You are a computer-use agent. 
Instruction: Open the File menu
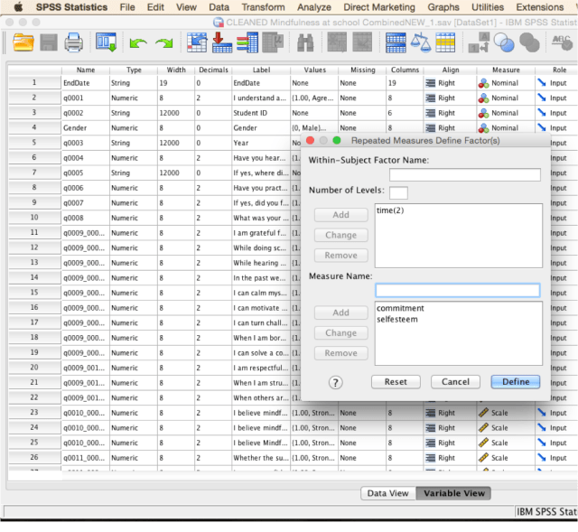pos(127,7)
